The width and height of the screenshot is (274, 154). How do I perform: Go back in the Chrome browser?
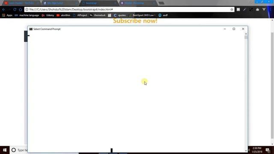pyautogui.click(x=4, y=9)
